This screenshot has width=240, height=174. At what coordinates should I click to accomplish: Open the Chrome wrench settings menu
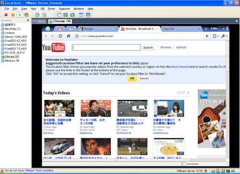(x=224, y=36)
